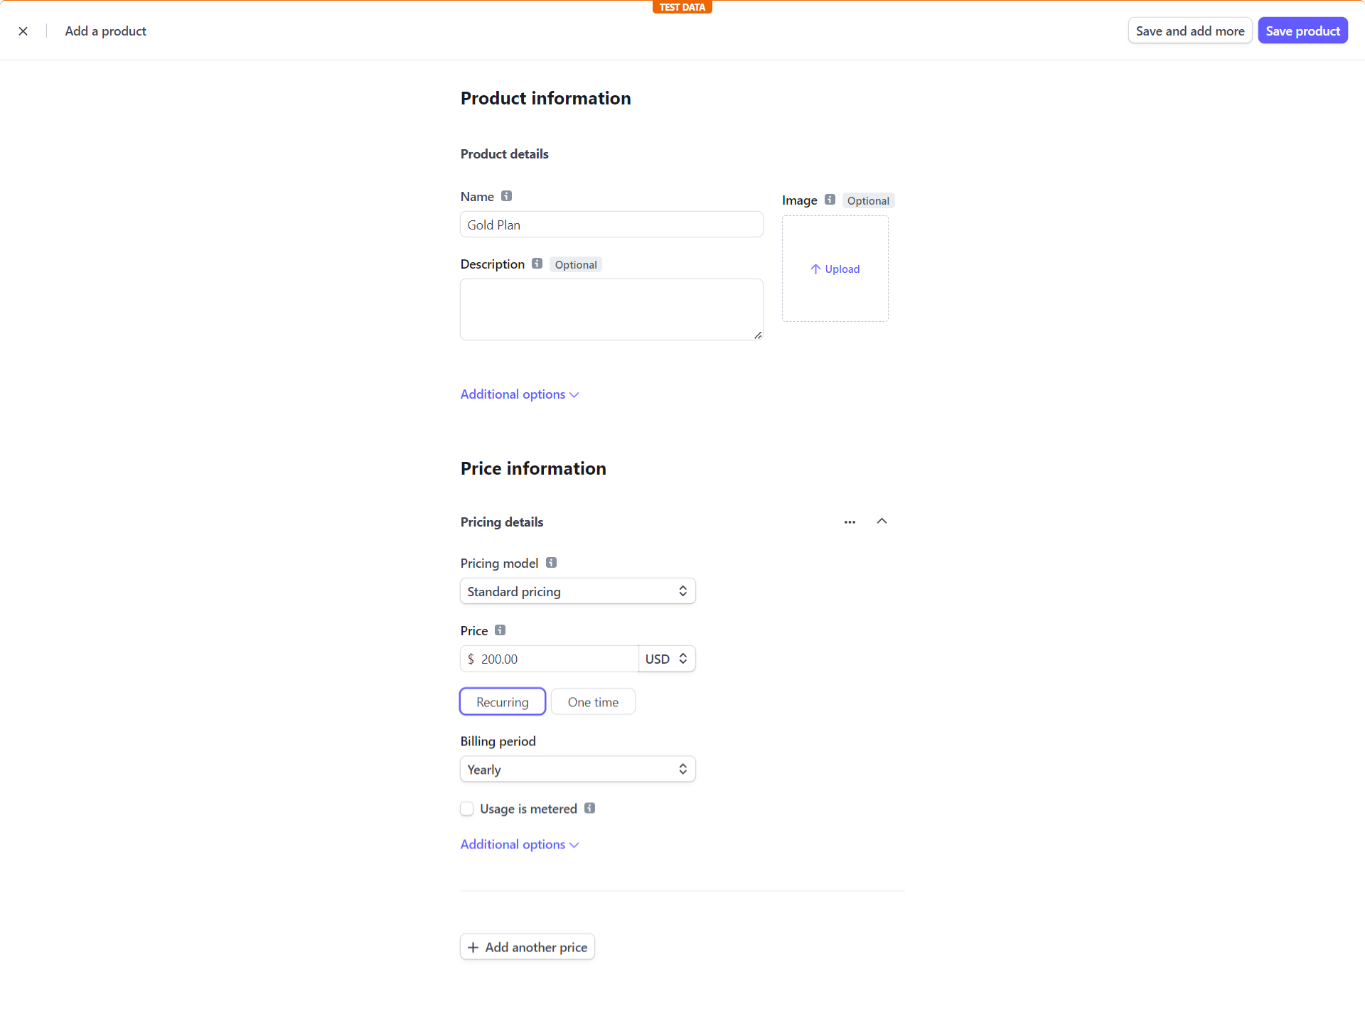
Task: Open the three-dot menu in Pricing details
Action: [x=850, y=522]
